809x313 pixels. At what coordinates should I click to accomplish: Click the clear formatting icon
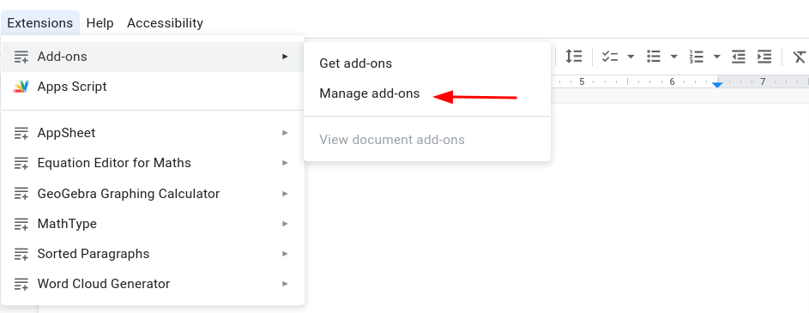point(800,57)
